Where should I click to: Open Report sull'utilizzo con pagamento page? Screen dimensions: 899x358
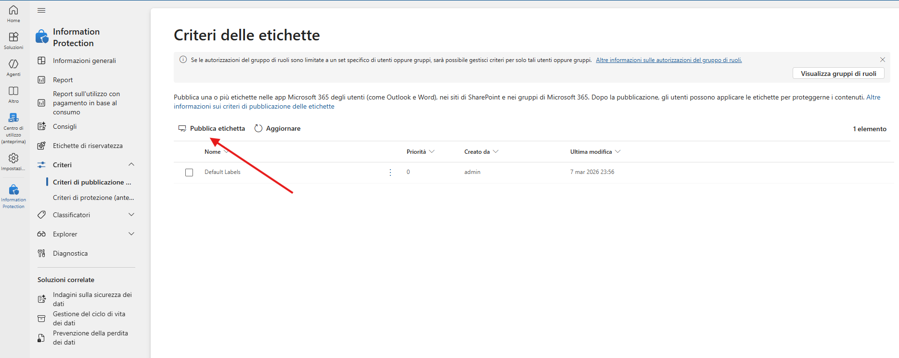pos(86,103)
